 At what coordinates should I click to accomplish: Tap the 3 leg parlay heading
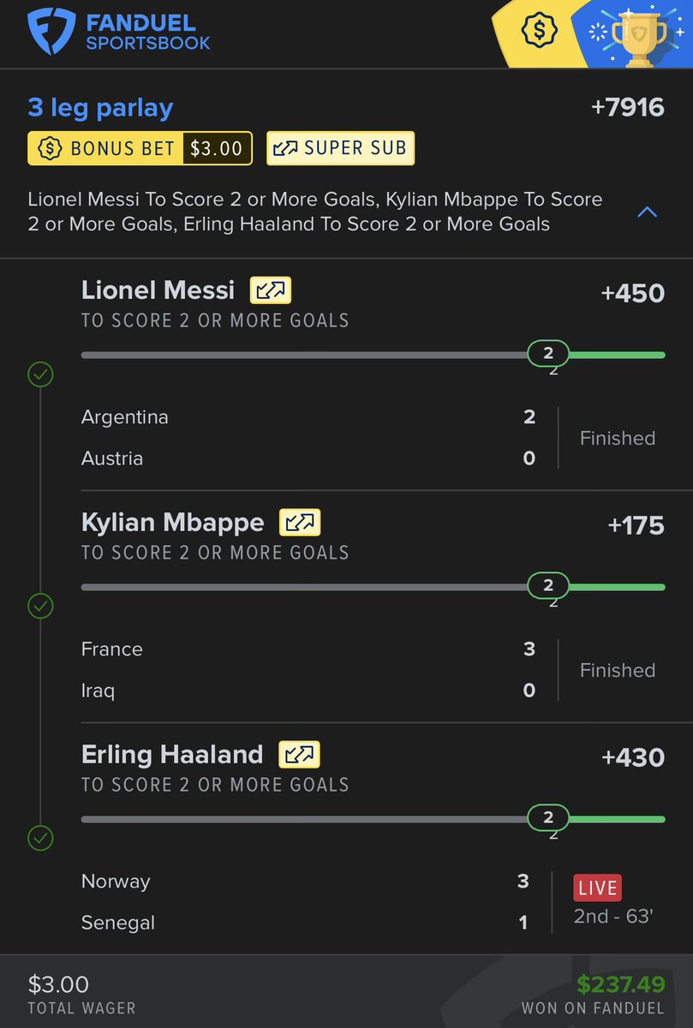[x=100, y=108]
